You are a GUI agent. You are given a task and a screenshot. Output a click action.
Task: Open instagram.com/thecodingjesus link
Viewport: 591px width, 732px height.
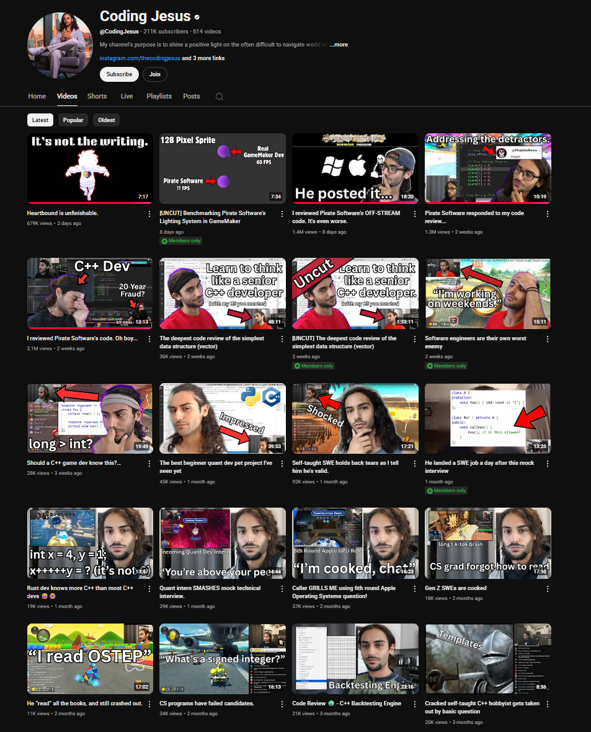pyautogui.click(x=140, y=58)
